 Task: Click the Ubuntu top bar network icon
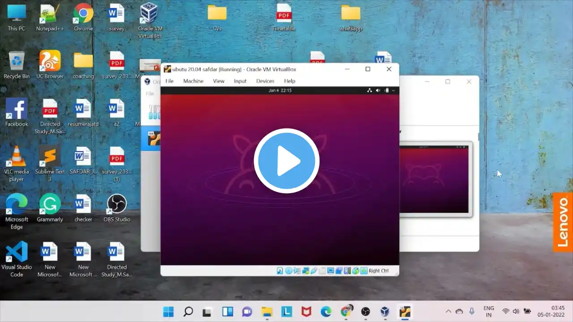coord(369,90)
